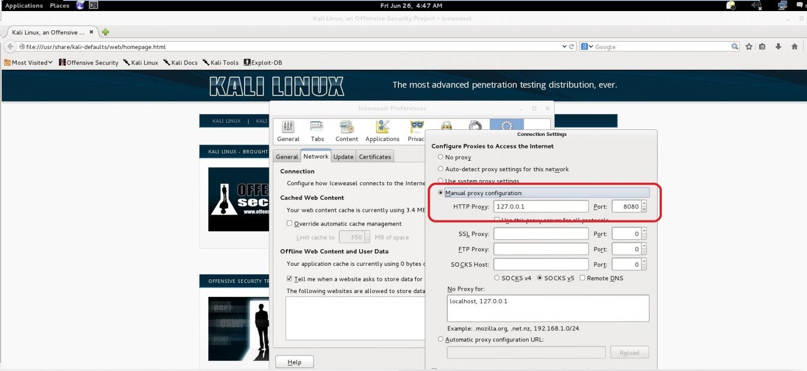Open Exploit-DB bookmark
Viewport: 807px width, 371px height.
point(263,62)
